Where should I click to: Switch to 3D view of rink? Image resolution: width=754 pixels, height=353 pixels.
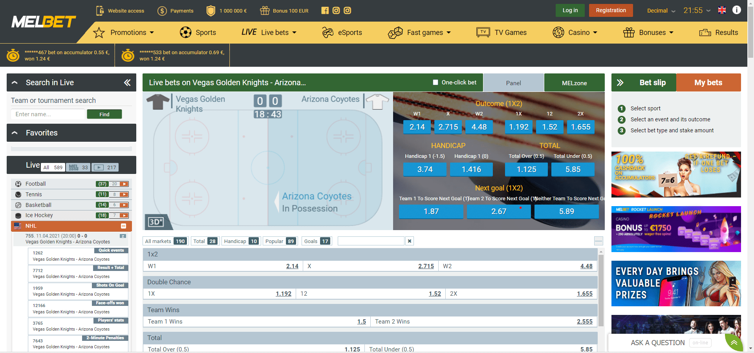(x=156, y=222)
